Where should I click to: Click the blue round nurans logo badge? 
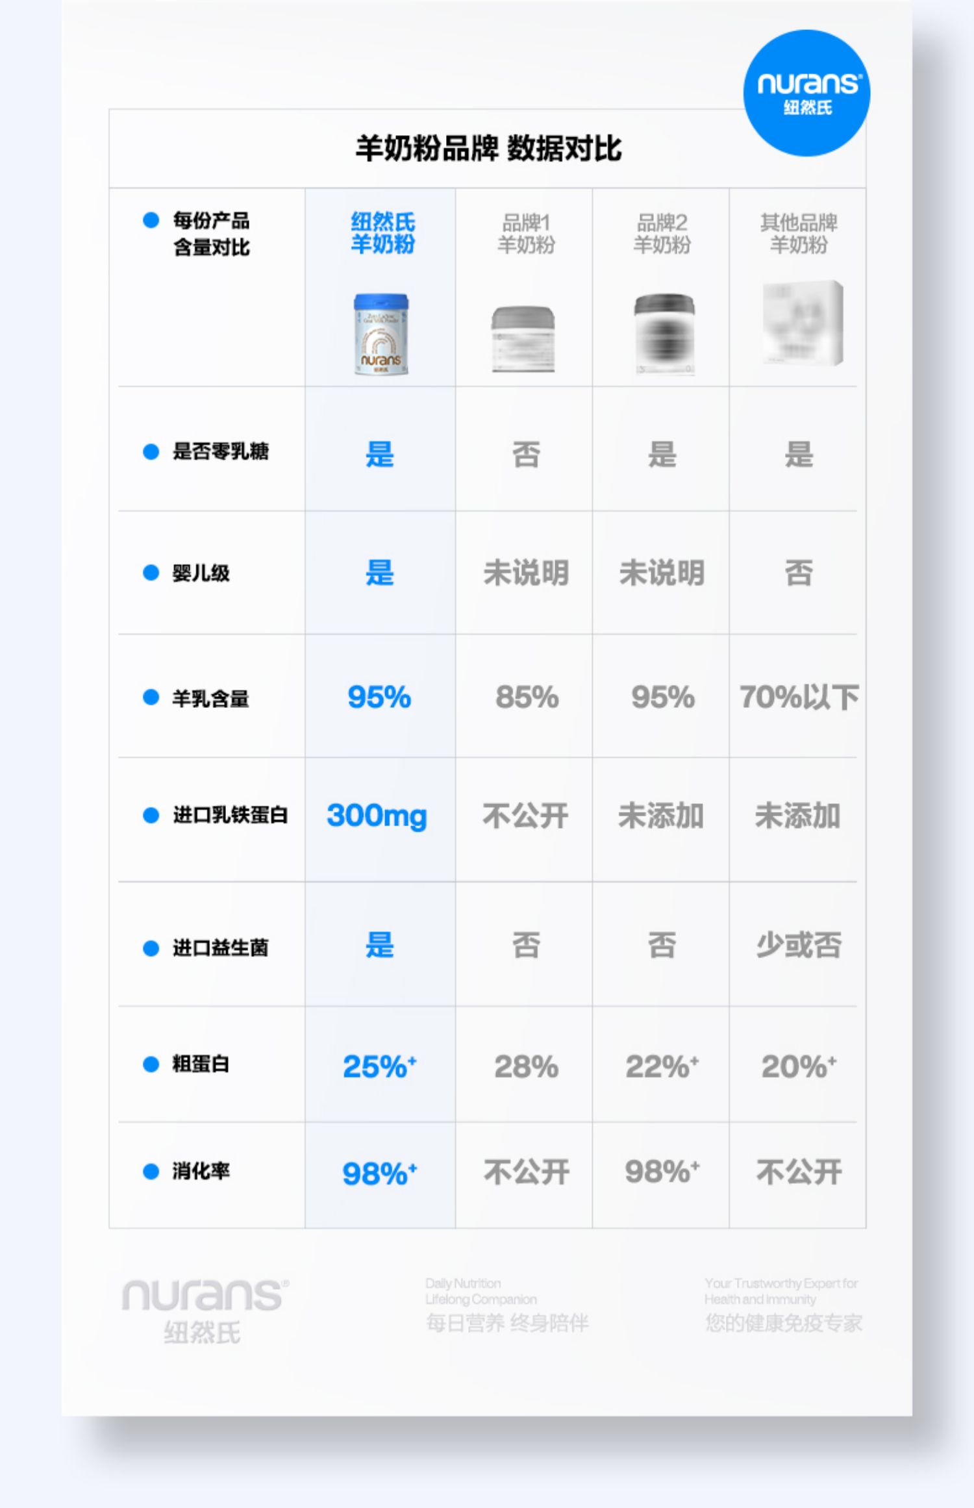pos(806,93)
